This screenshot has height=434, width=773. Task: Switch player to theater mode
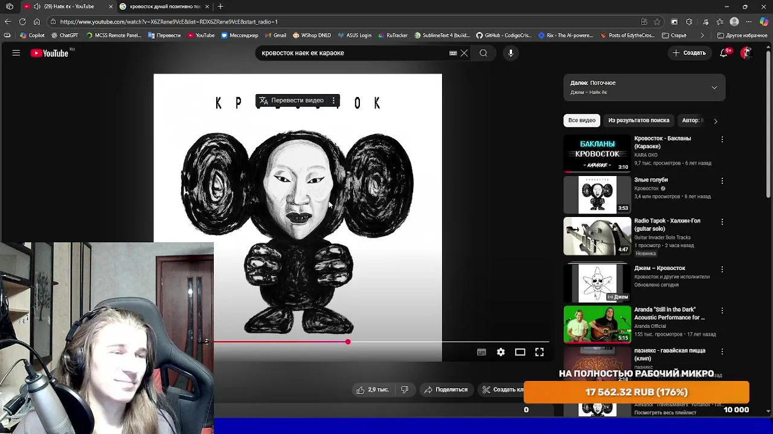coord(520,352)
